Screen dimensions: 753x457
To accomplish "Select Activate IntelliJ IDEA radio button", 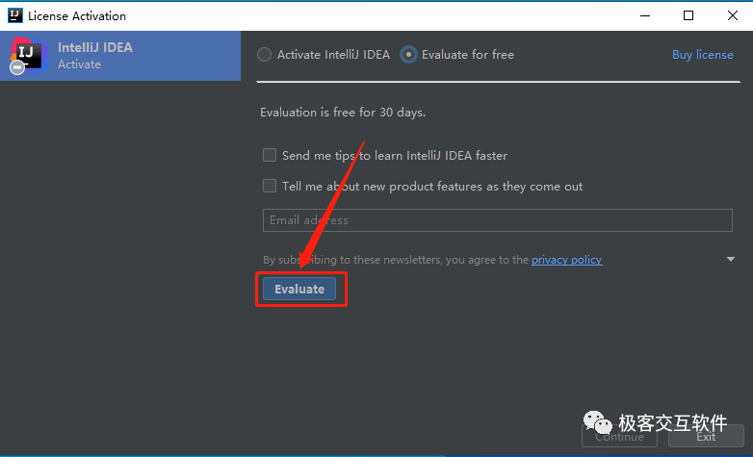I will point(264,55).
